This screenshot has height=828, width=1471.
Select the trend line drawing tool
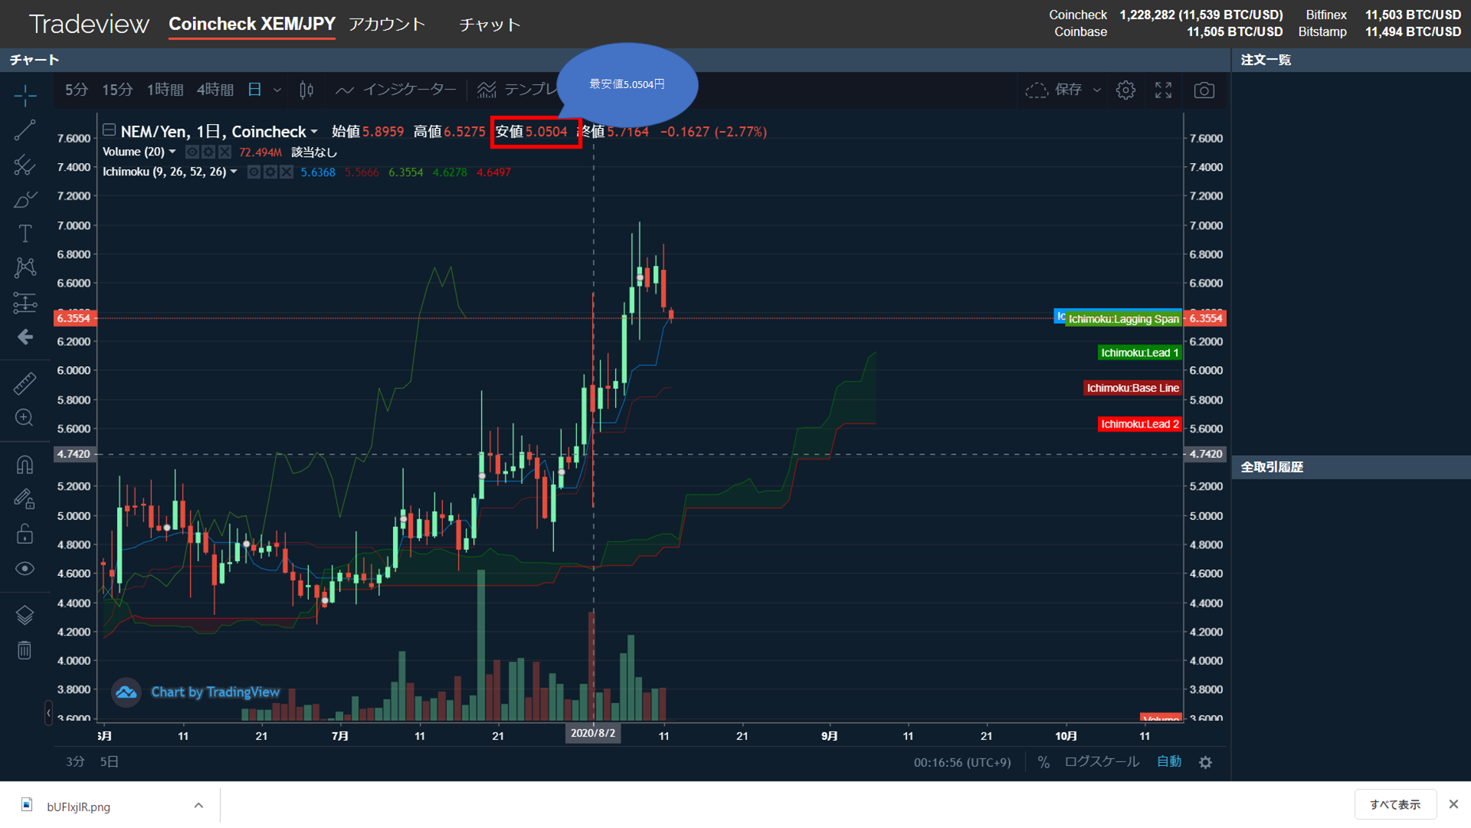(25, 130)
